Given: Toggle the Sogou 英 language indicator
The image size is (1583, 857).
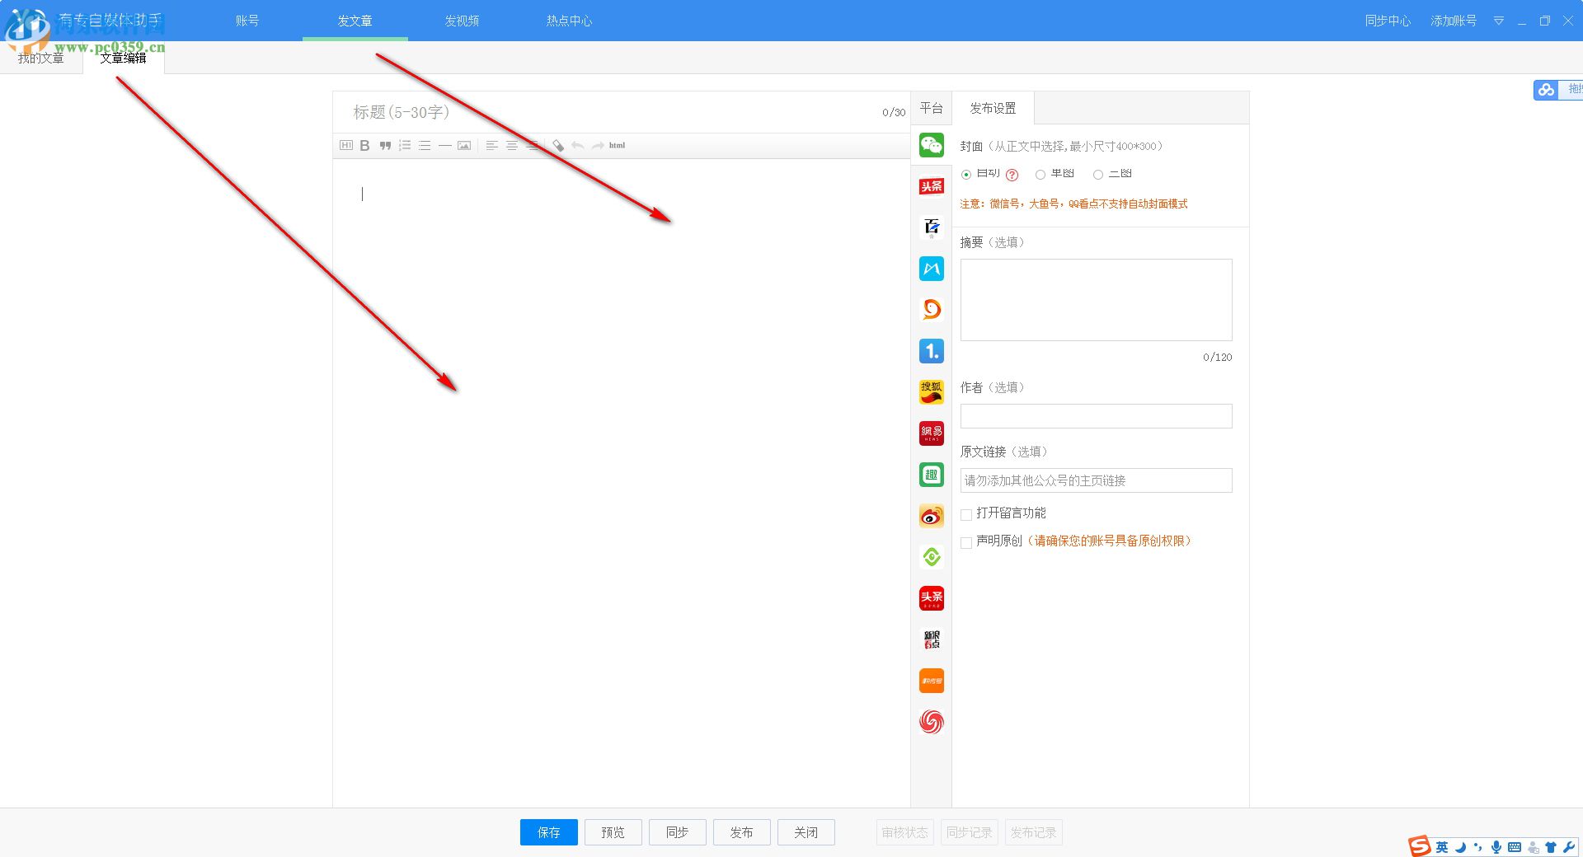Looking at the screenshot, I should point(1442,847).
